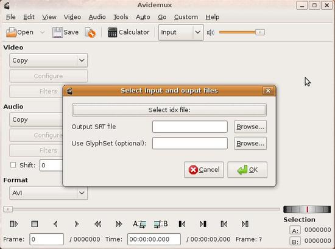
Task: Adjust the volume slider handle
Action: click(260, 32)
